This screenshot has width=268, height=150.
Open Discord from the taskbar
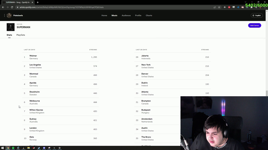click(x=44, y=148)
